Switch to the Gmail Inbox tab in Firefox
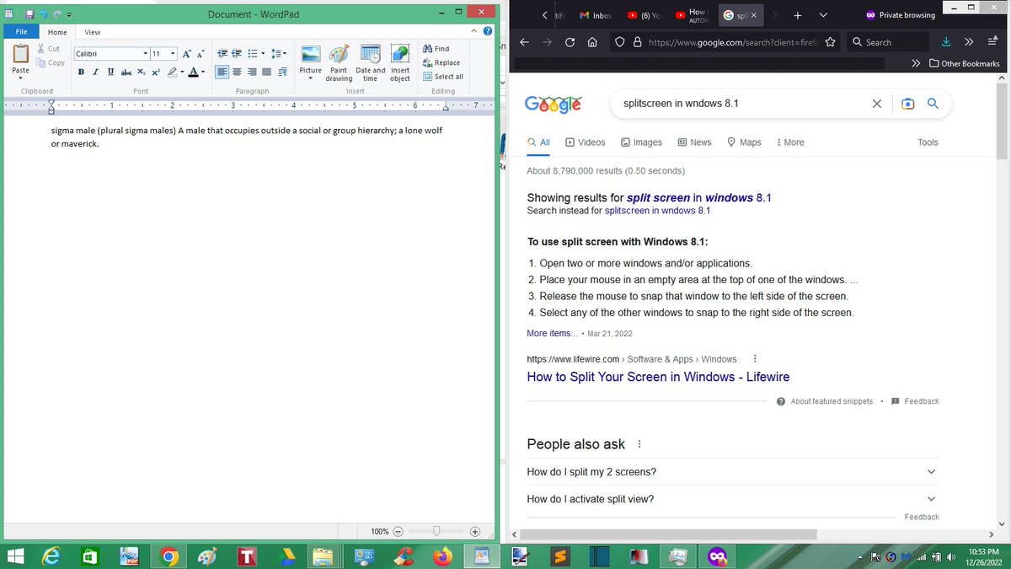The image size is (1011, 569). (596, 15)
